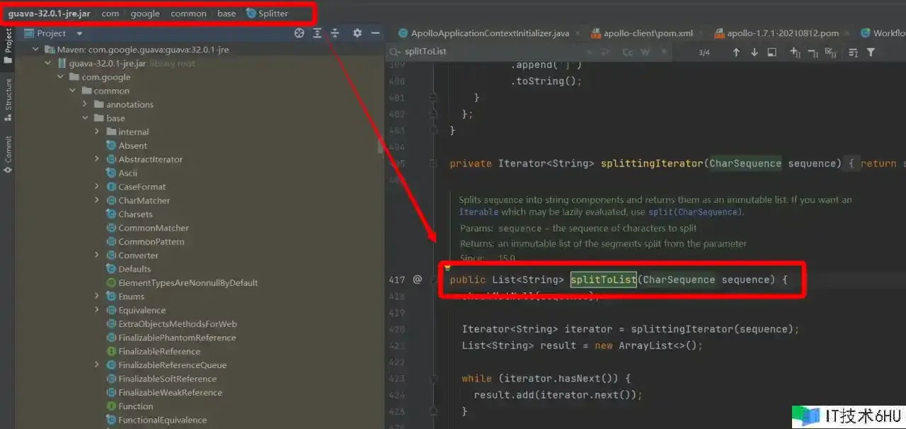
Task: Add selection for next occurrence icon
Action: click(x=795, y=52)
